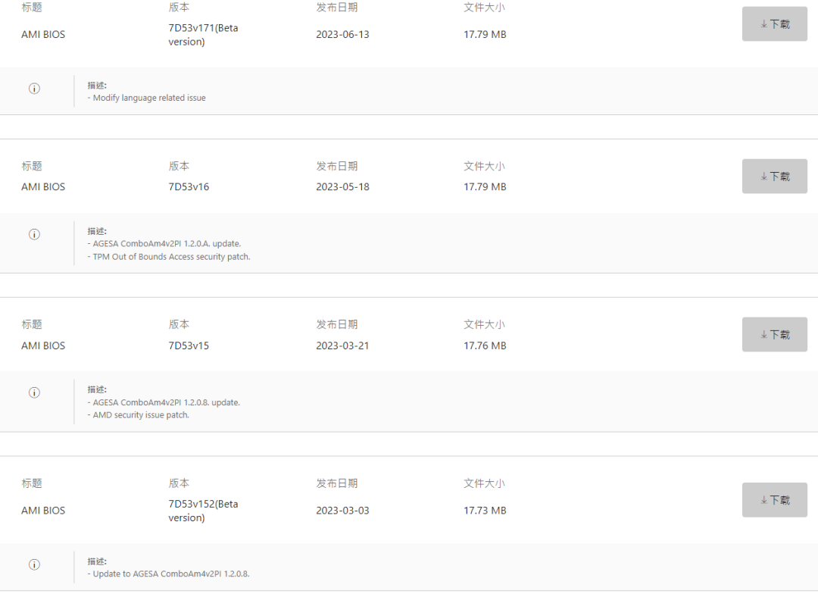Click the 17.76 MB file size
The image size is (818, 597).
(x=485, y=345)
